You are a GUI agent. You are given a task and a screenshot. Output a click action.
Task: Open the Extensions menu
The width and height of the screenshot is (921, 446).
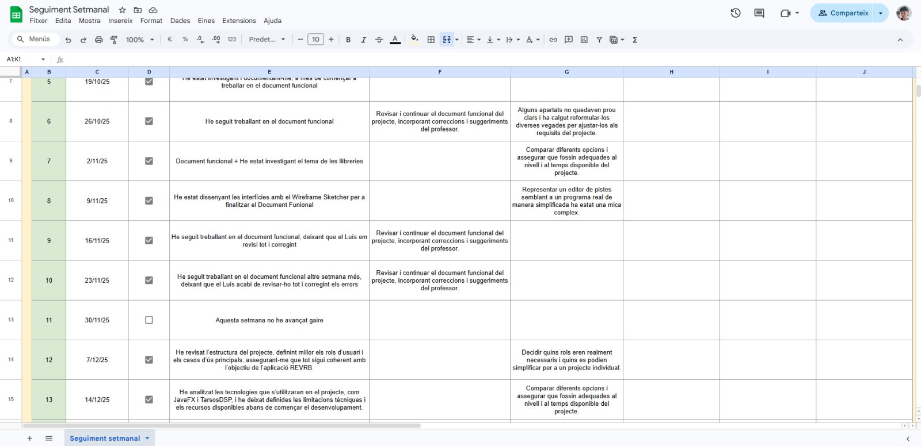pyautogui.click(x=239, y=21)
